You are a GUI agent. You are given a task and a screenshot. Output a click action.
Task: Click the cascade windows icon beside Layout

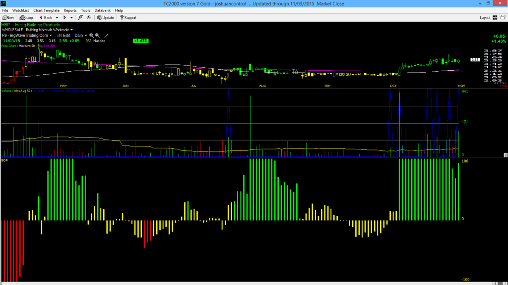(503, 17)
